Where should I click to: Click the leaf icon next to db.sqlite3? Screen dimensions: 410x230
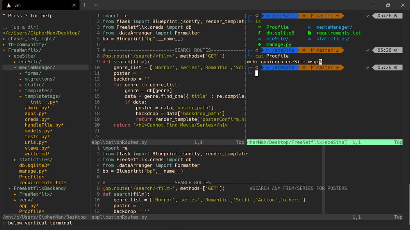coord(259,33)
